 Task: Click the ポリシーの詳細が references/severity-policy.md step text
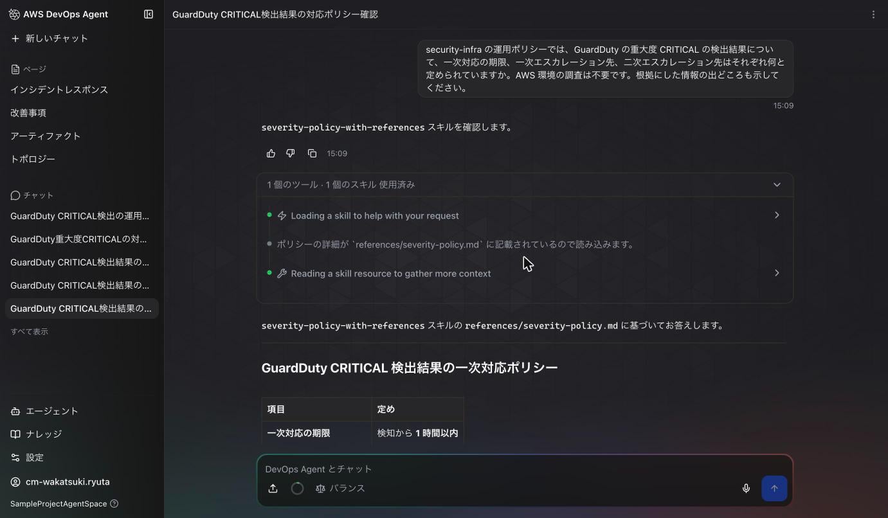point(455,245)
